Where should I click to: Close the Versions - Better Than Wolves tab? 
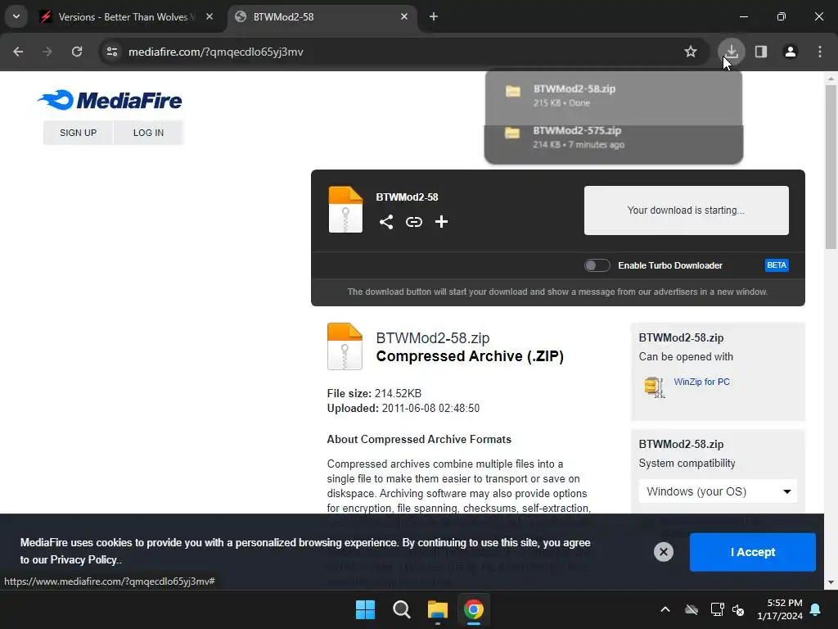point(209,16)
